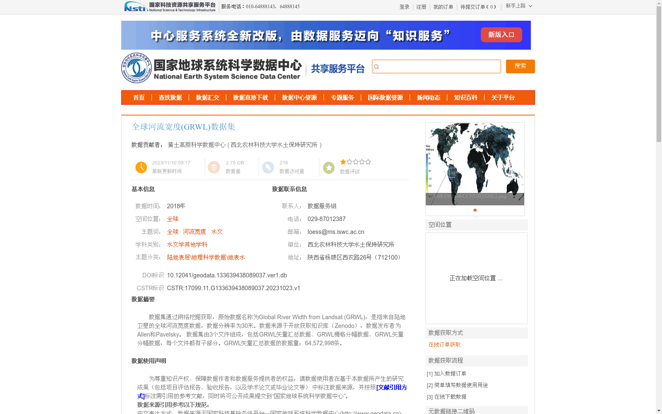Open the 新闻动态 menu item

click(x=429, y=98)
